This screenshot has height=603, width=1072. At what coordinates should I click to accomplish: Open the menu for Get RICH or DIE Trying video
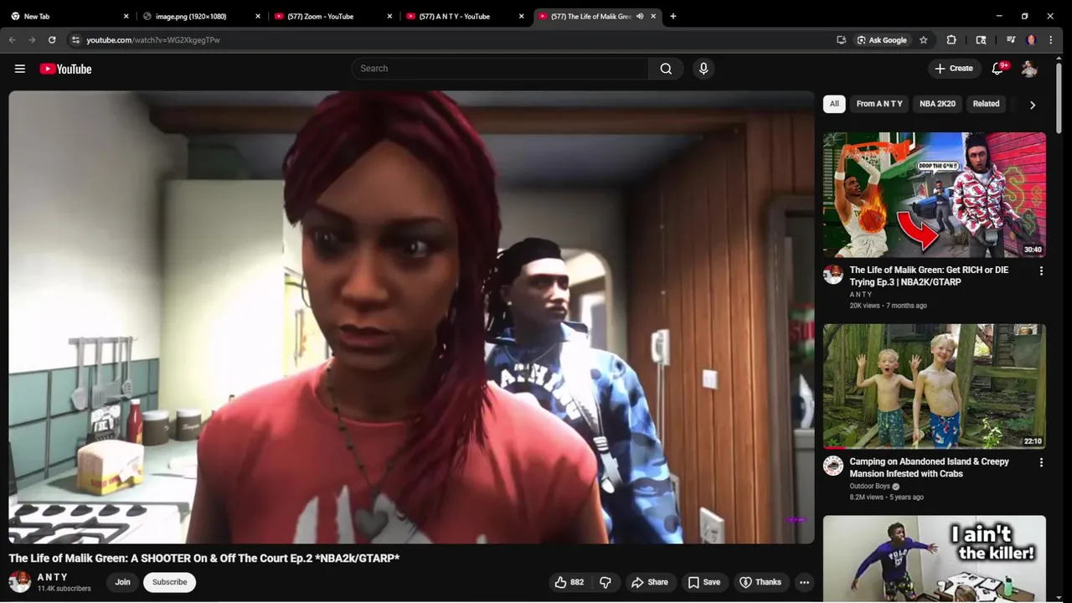[1041, 271]
